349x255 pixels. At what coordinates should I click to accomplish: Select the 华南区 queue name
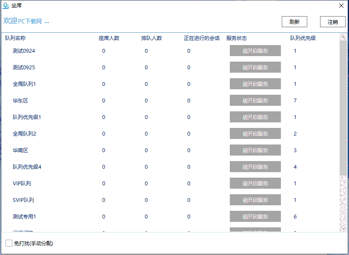(20, 150)
